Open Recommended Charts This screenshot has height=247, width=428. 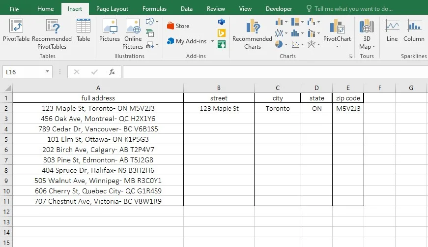point(252,34)
